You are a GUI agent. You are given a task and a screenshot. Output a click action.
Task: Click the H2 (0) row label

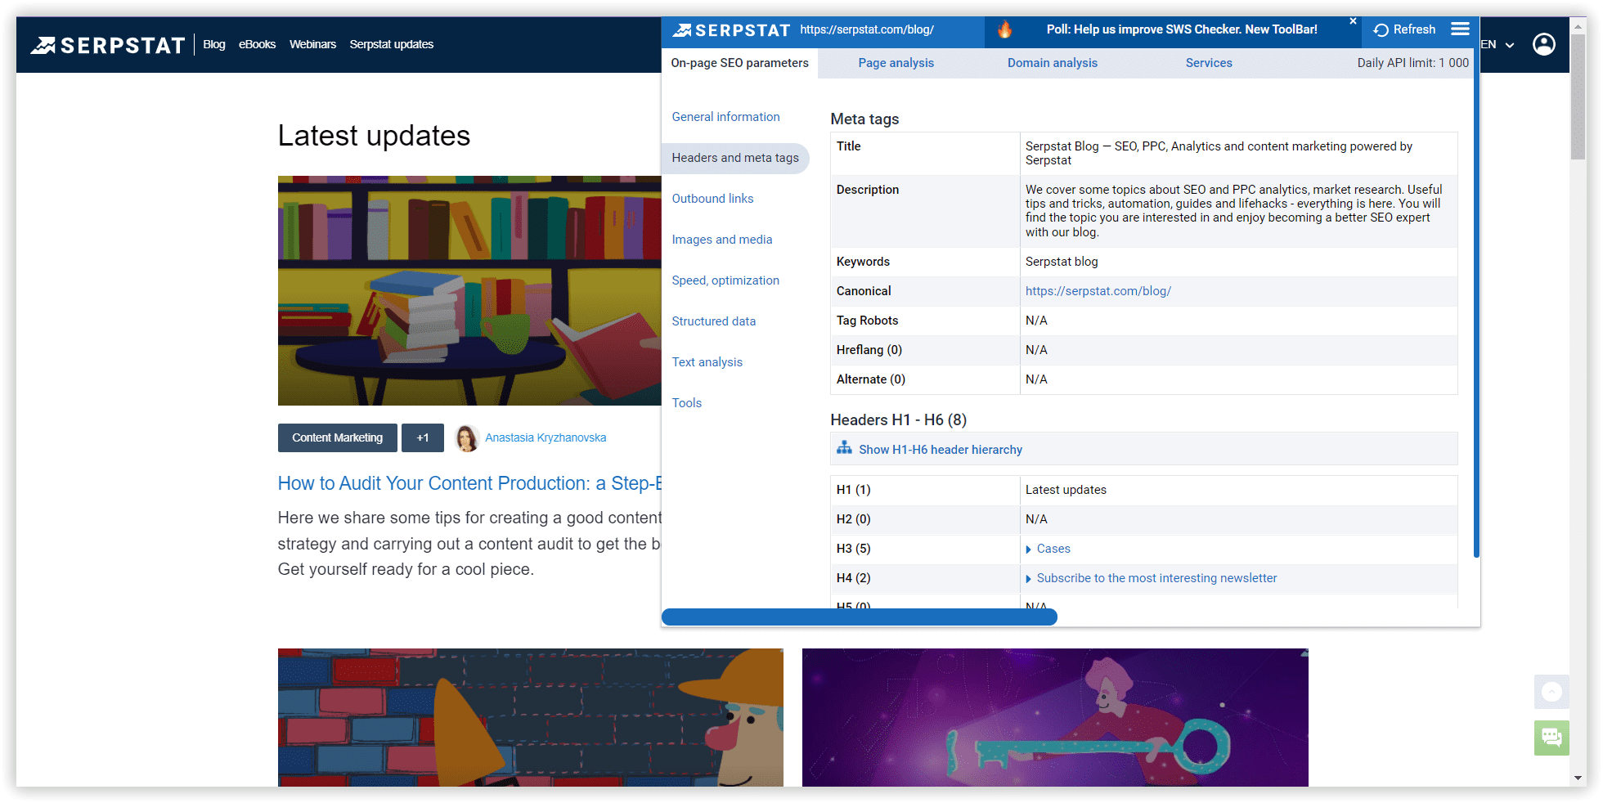[x=853, y=519]
